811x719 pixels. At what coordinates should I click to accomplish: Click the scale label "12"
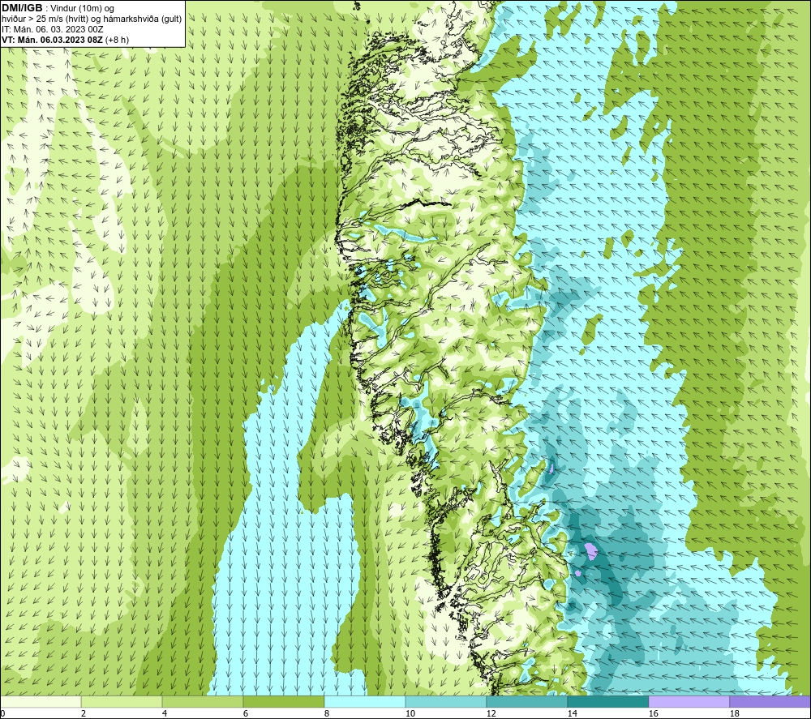(x=491, y=713)
